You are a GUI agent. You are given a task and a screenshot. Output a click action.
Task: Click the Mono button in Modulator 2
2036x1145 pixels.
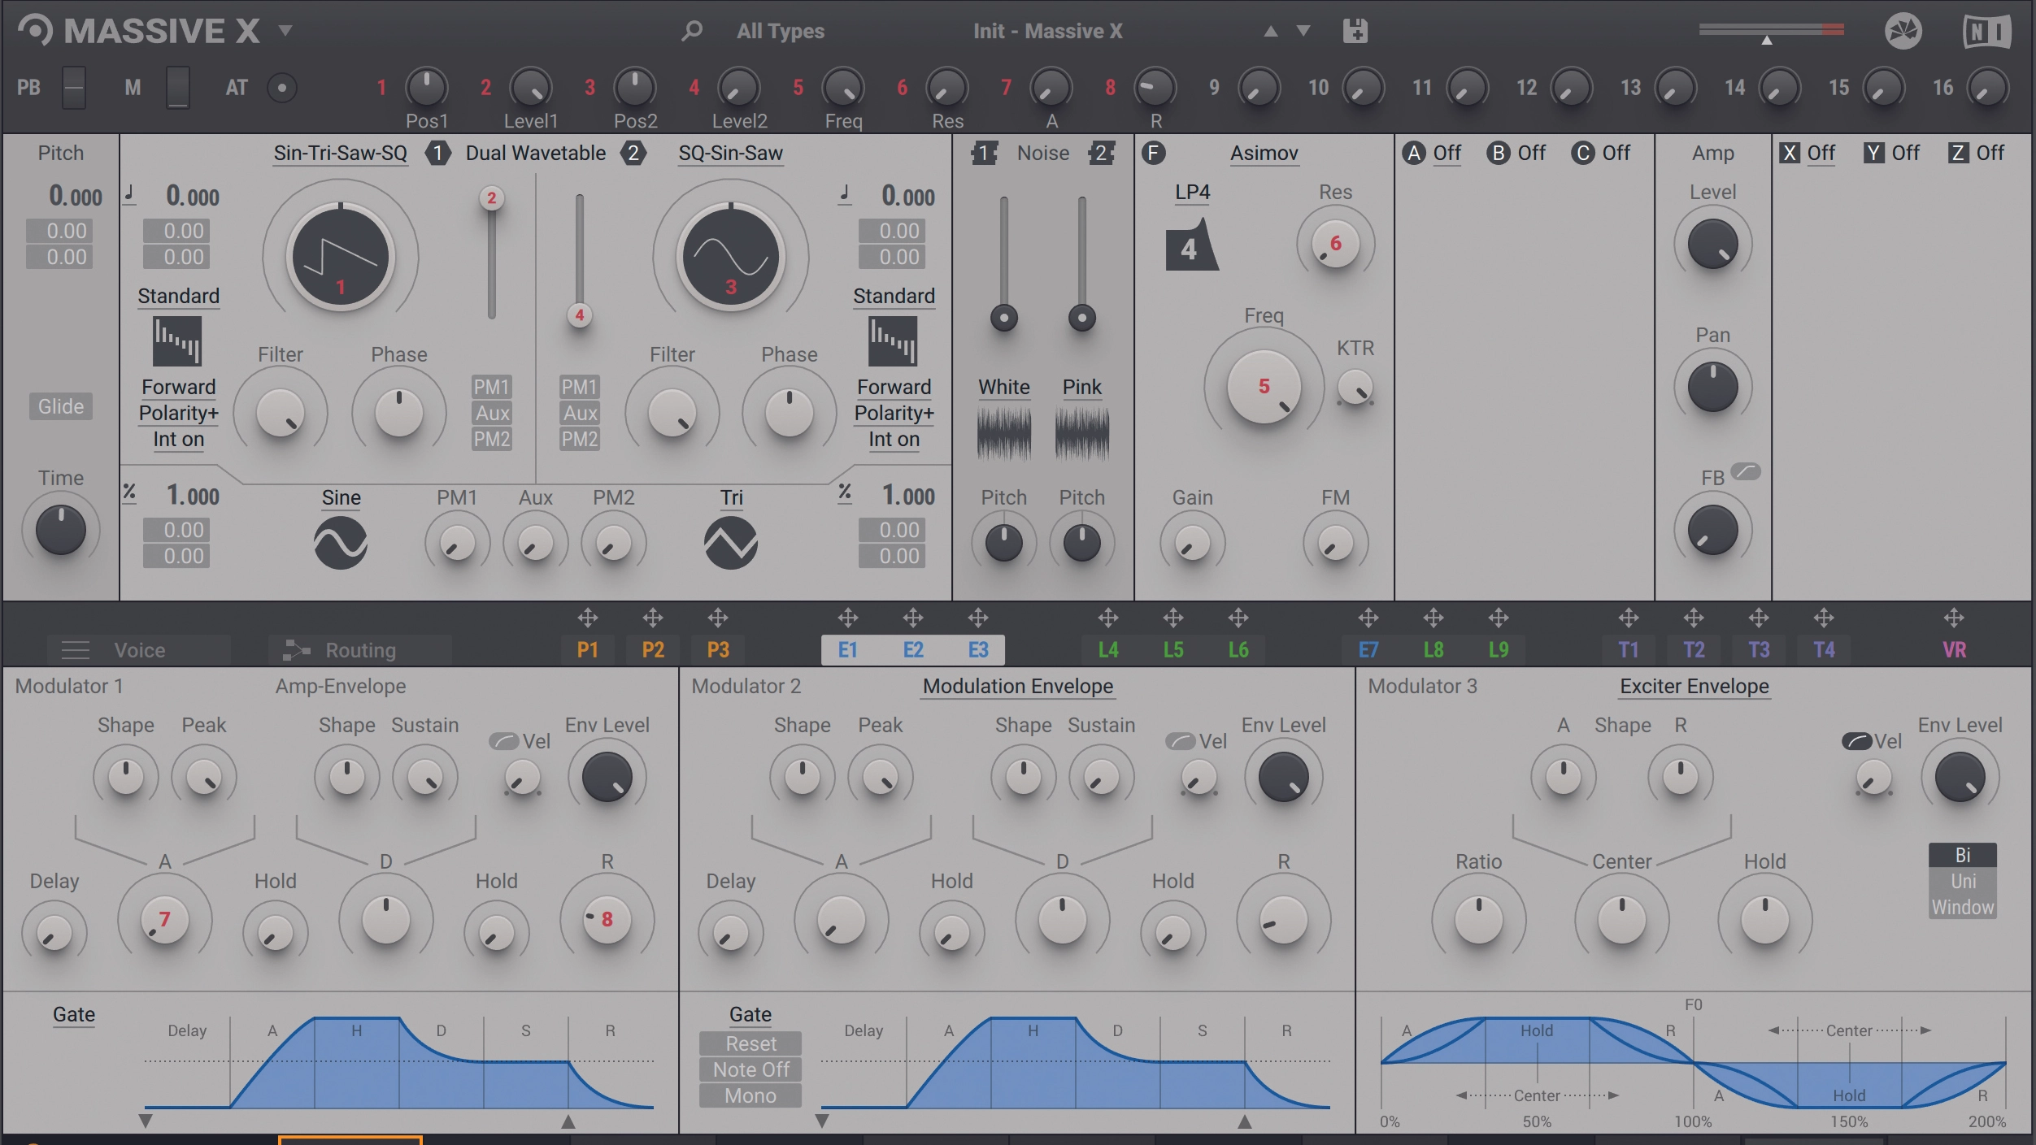(x=750, y=1095)
